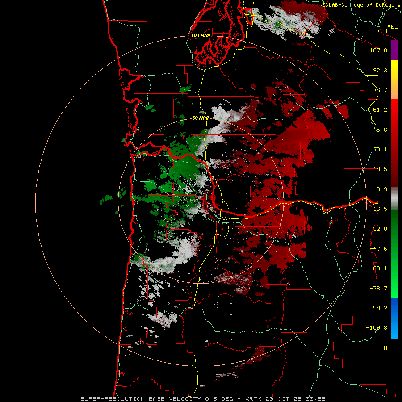The width and height of the screenshot is (402, 402).
Task: Click the -63.1 scale value
Action: click(378, 268)
